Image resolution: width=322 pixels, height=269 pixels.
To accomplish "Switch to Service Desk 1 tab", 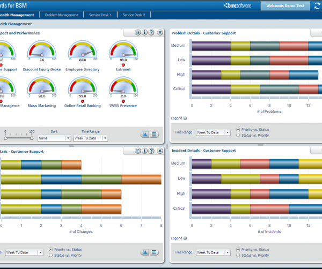I will point(100,15).
